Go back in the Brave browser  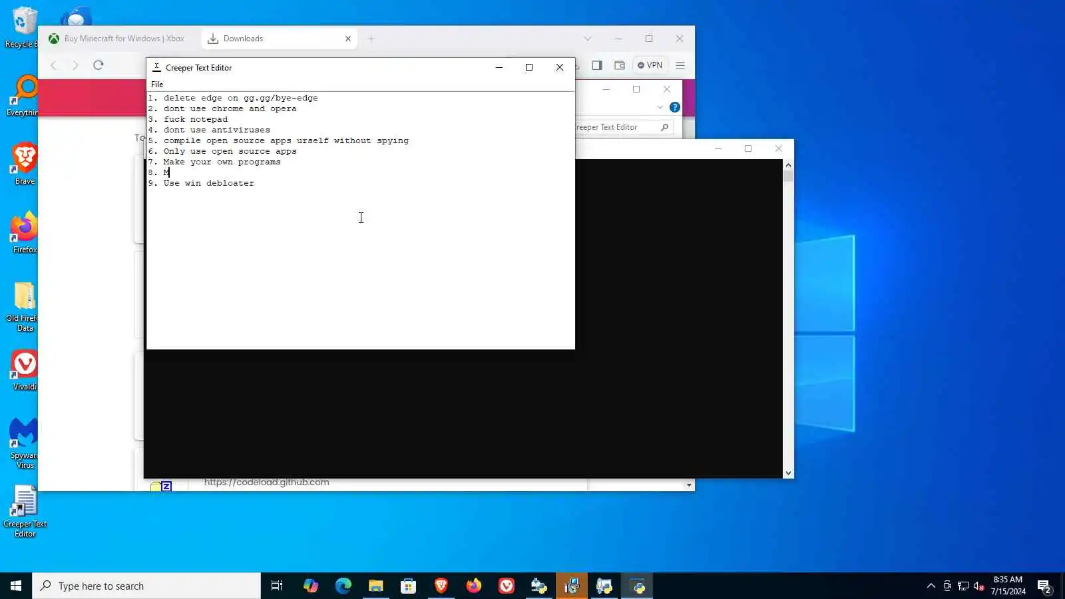tap(54, 65)
